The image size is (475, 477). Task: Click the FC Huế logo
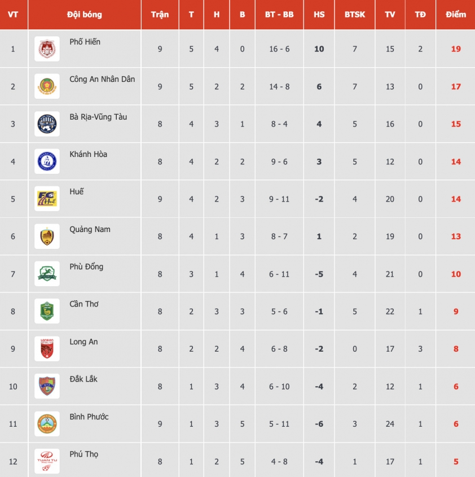point(47,199)
